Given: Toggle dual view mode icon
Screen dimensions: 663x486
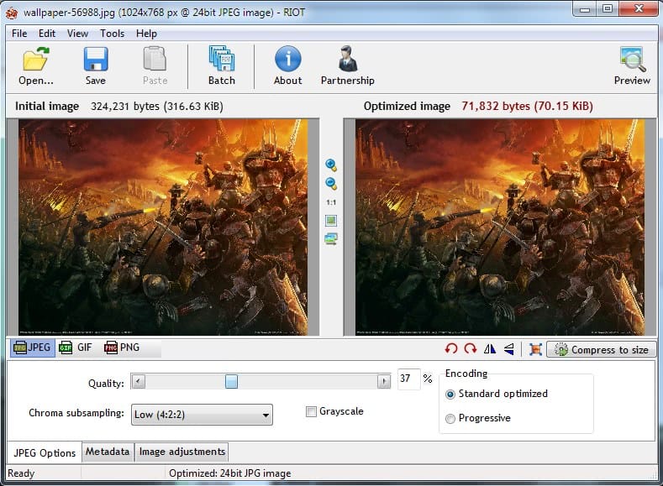Looking at the screenshot, I should [331, 239].
